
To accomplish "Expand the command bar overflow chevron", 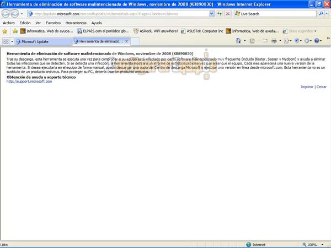I will pos(328,39).
